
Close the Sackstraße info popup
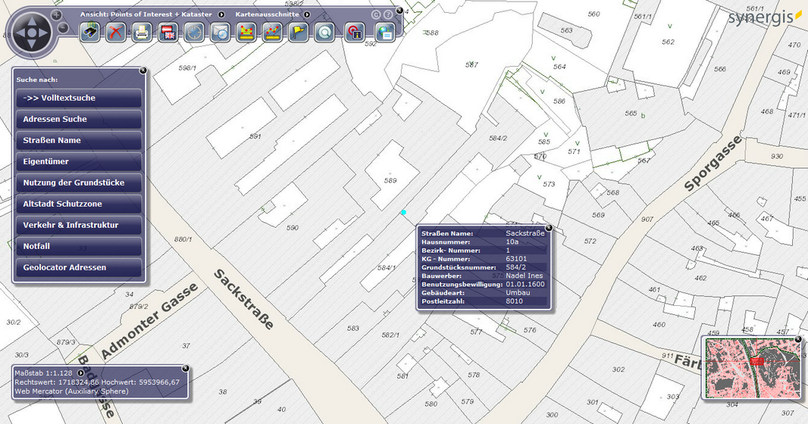549,227
